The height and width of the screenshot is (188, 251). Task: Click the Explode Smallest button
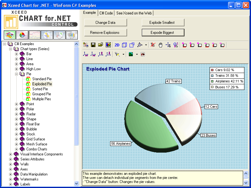(x=163, y=23)
